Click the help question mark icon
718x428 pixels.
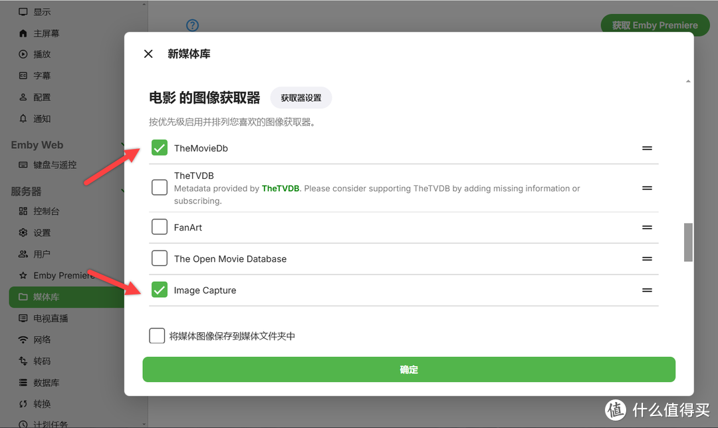192,25
